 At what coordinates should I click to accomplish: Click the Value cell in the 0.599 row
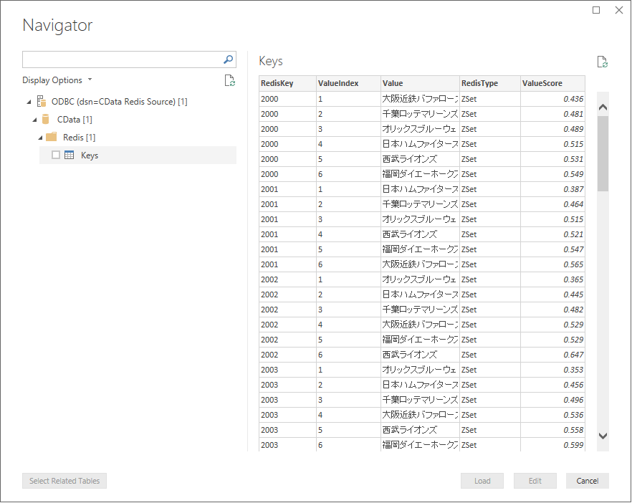coord(420,445)
